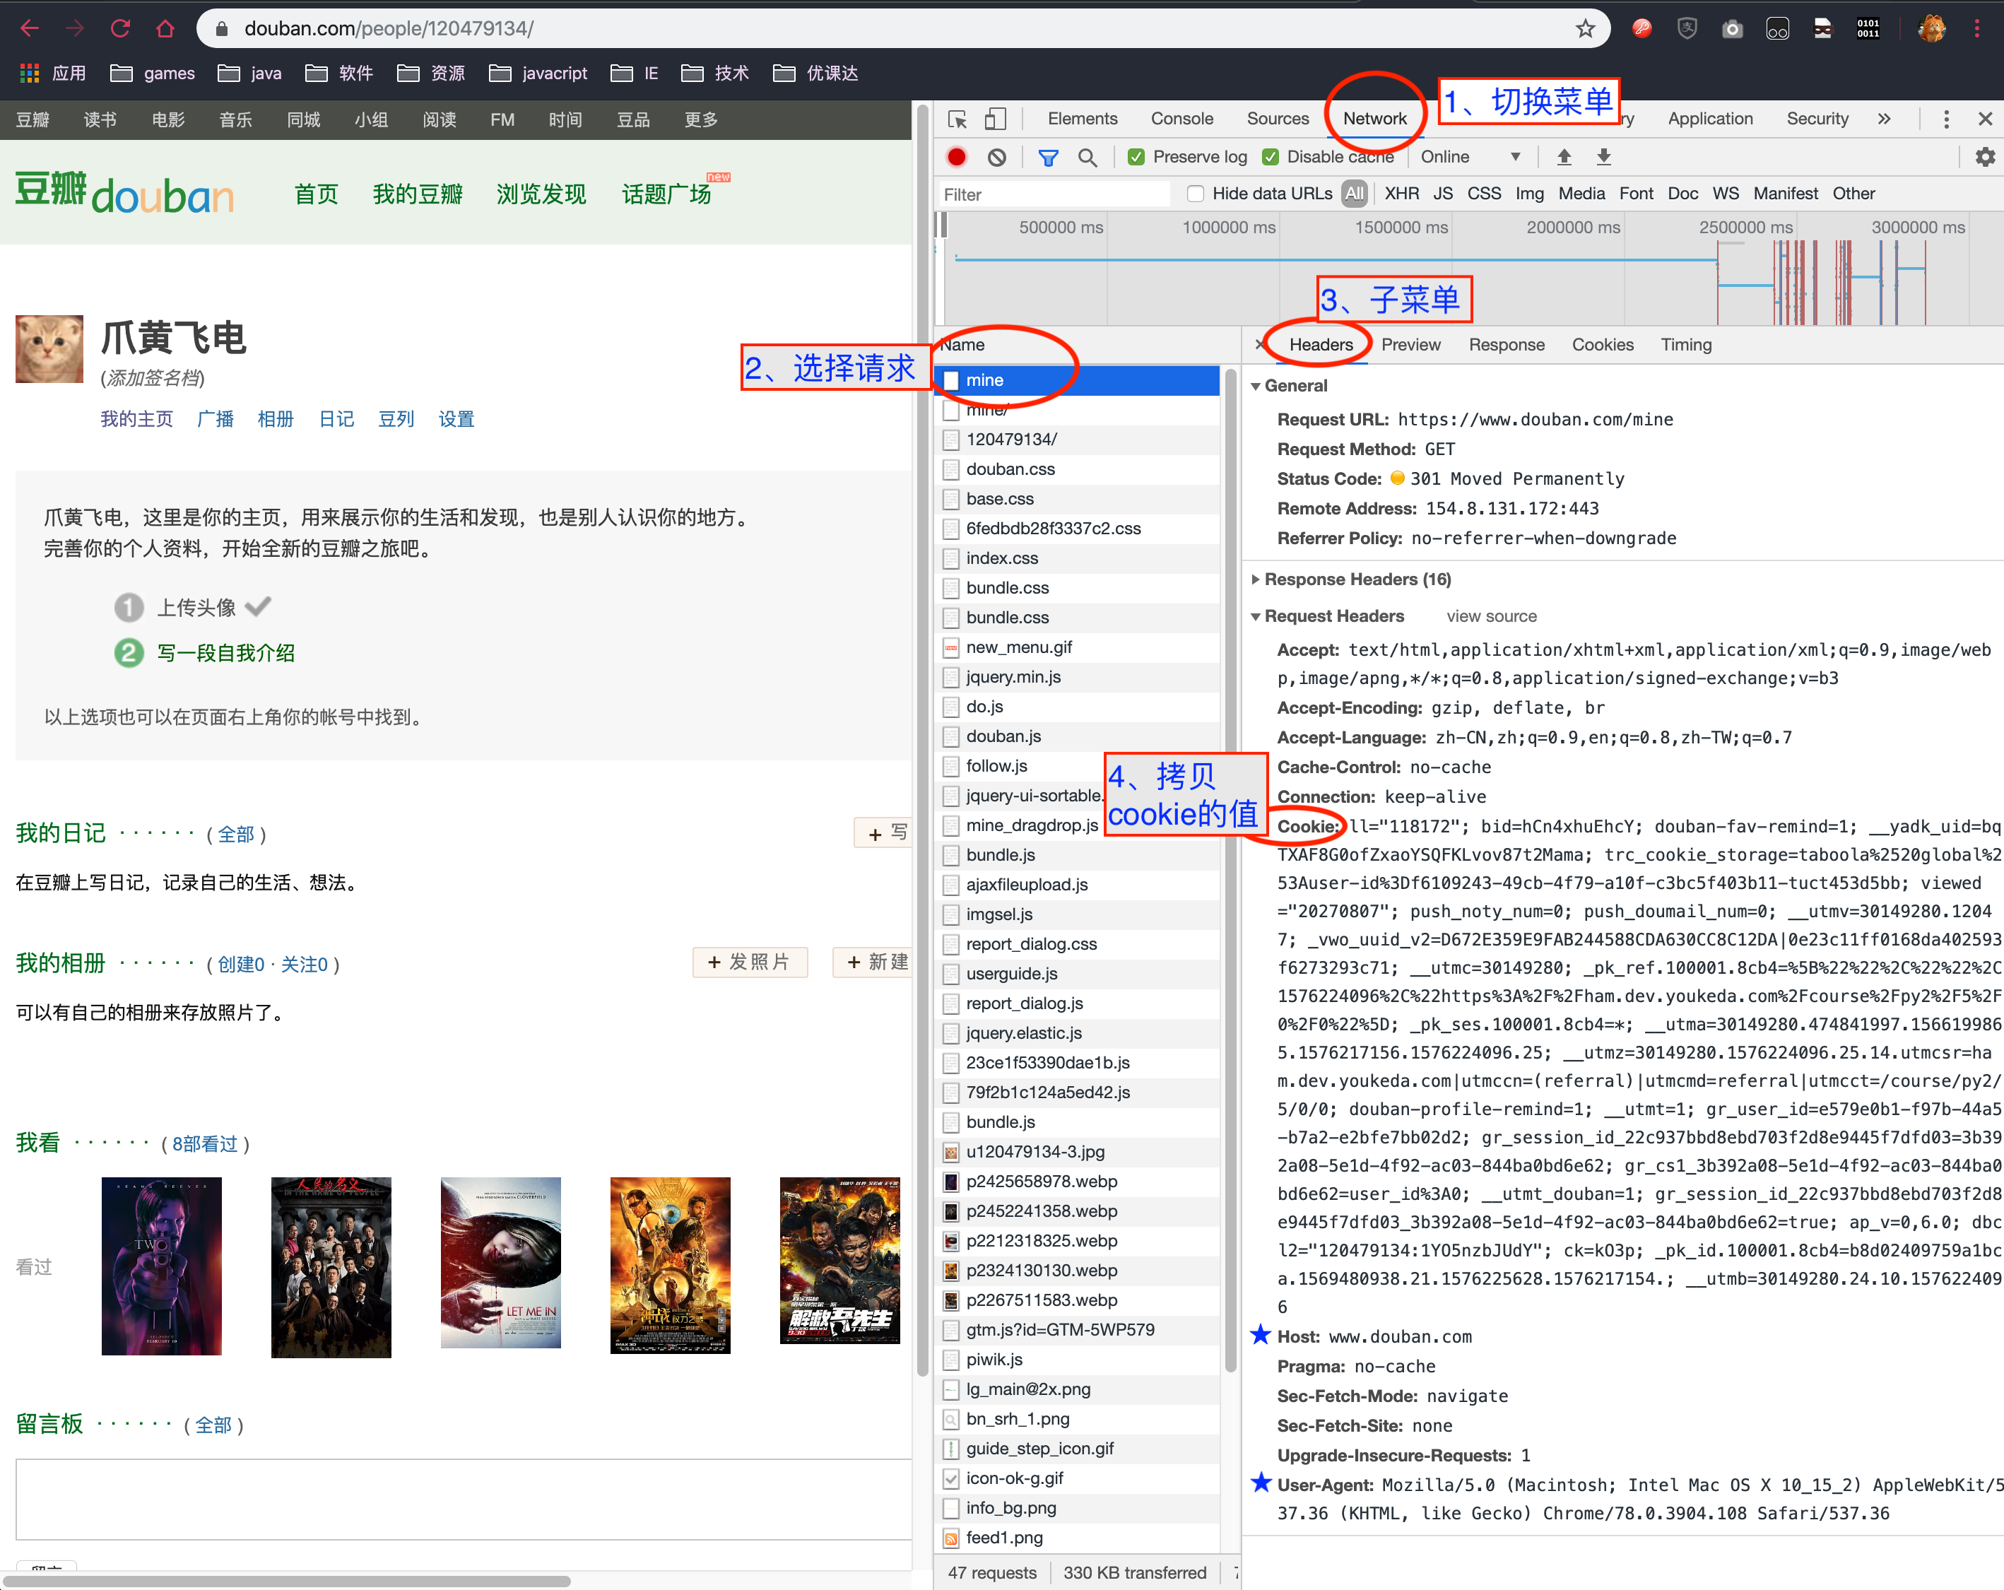Open DevTools customize three-dot menu
Viewport: 2004px width, 1590px height.
click(x=1946, y=119)
